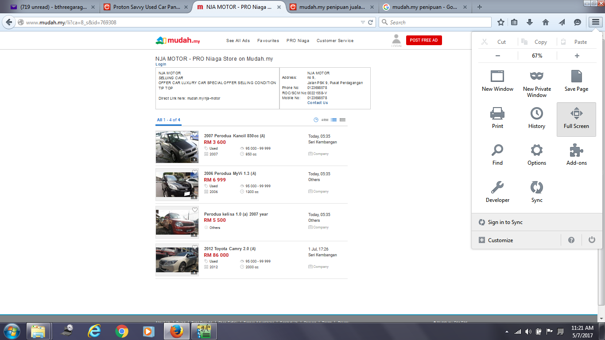Click the LOGIN user icon
Image resolution: width=605 pixels, height=340 pixels.
click(396, 41)
